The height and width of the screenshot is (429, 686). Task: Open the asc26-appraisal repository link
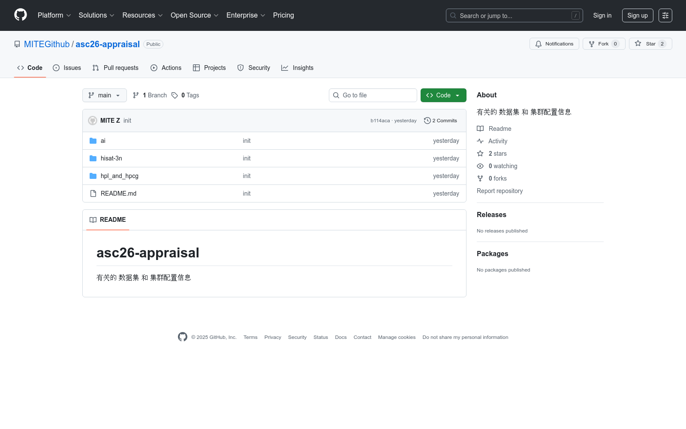[108, 44]
